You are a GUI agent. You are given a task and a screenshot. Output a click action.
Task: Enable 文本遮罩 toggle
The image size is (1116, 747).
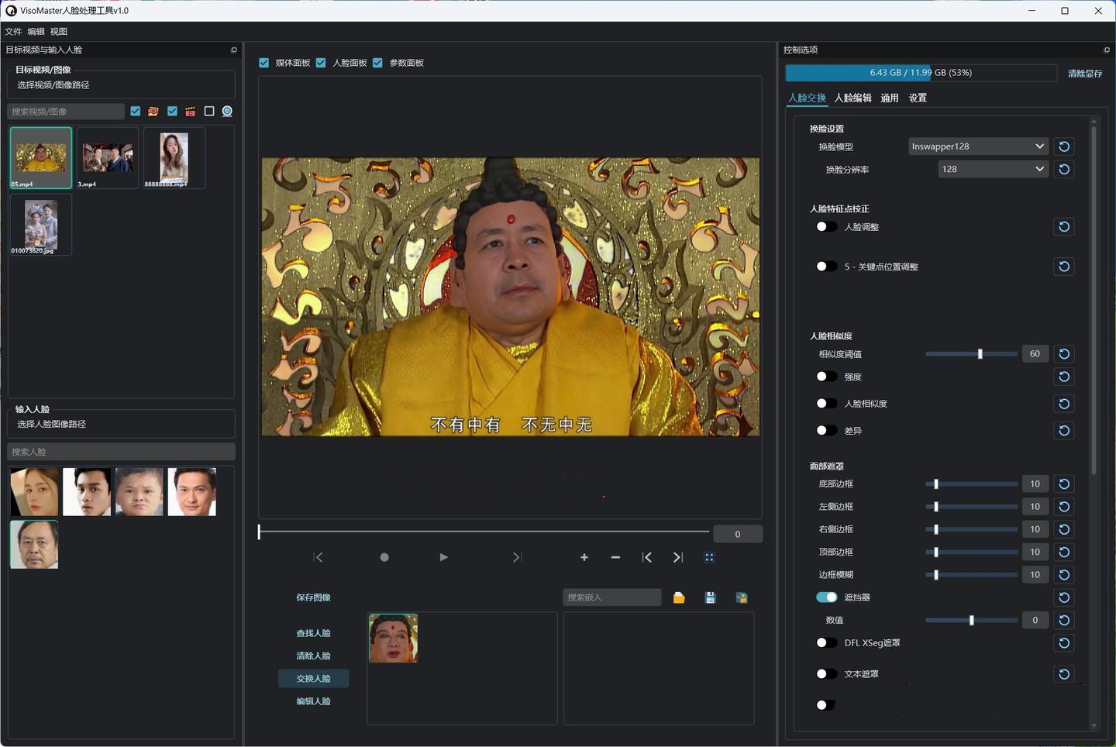point(826,674)
